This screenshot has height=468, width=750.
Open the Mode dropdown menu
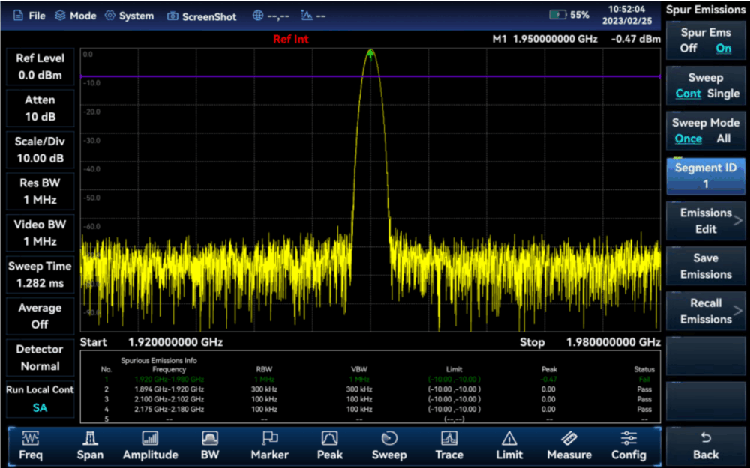75,16
